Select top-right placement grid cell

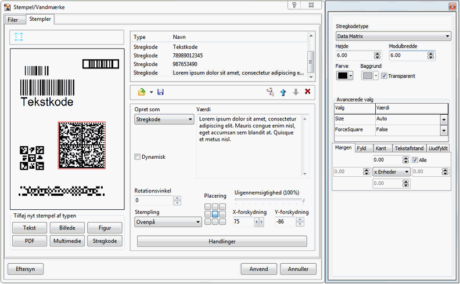[222, 207]
